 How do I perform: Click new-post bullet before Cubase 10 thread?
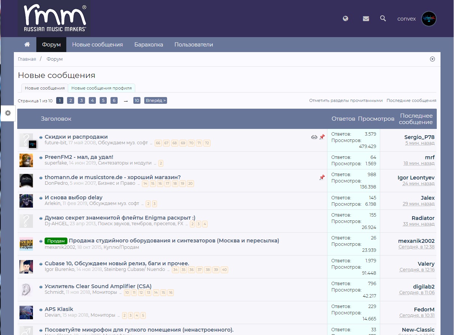coord(41,264)
